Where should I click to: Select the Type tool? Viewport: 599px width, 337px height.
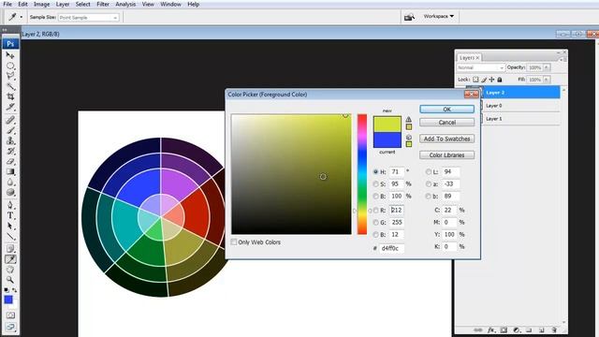coord(10,215)
